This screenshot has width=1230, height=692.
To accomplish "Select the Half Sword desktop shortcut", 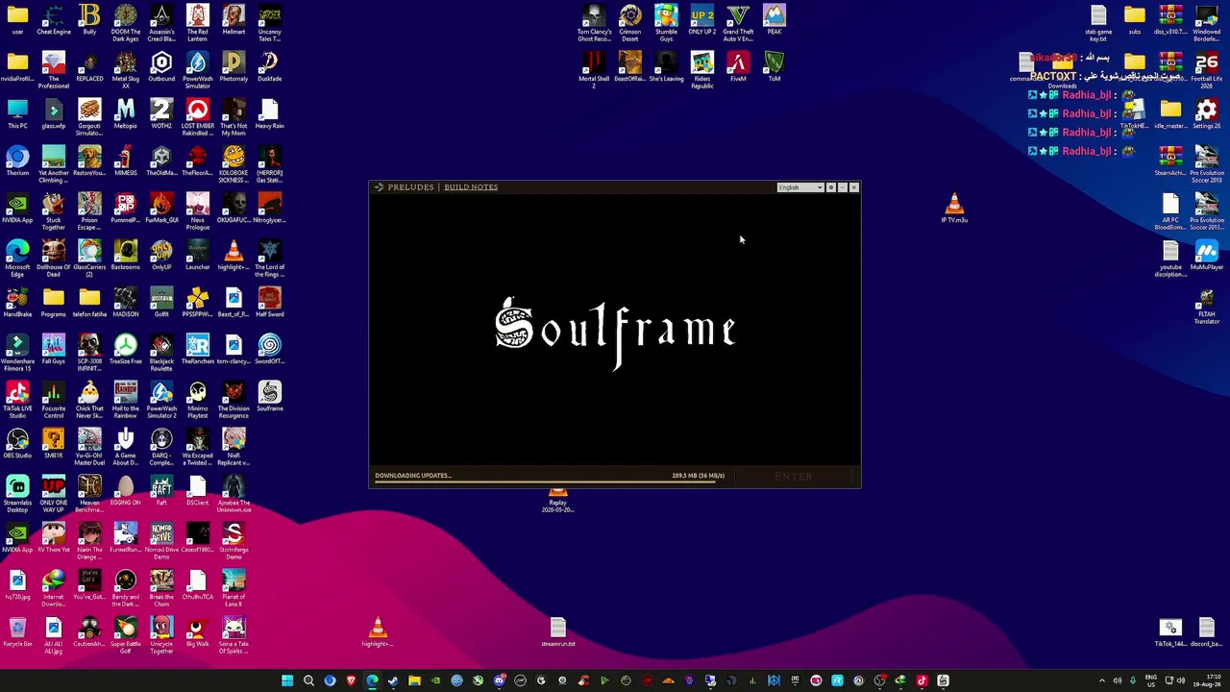I will point(270,303).
